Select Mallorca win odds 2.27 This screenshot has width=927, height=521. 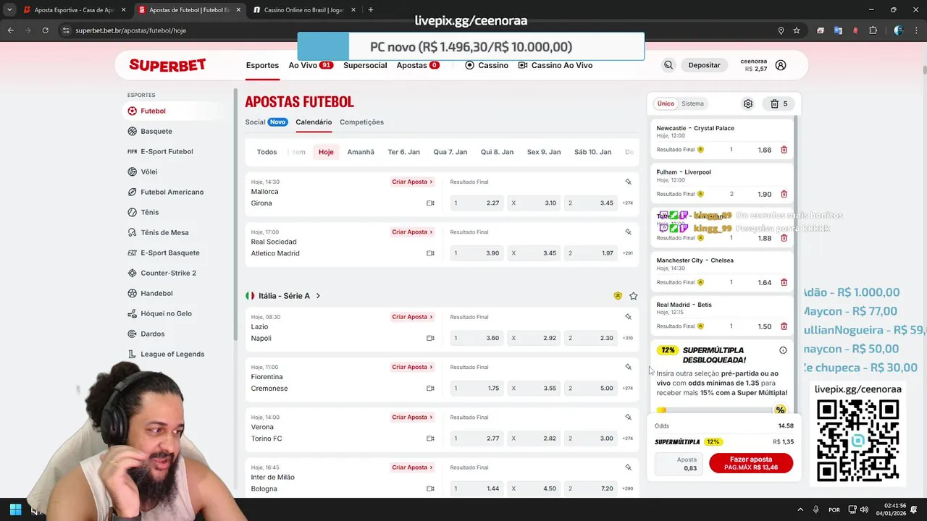(x=477, y=203)
